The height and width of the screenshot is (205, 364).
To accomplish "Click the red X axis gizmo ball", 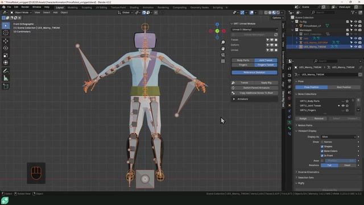I will tap(224, 31).
